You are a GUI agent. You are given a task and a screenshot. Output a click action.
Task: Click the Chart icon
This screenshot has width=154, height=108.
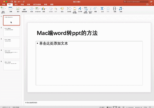click(x=43, y=9)
